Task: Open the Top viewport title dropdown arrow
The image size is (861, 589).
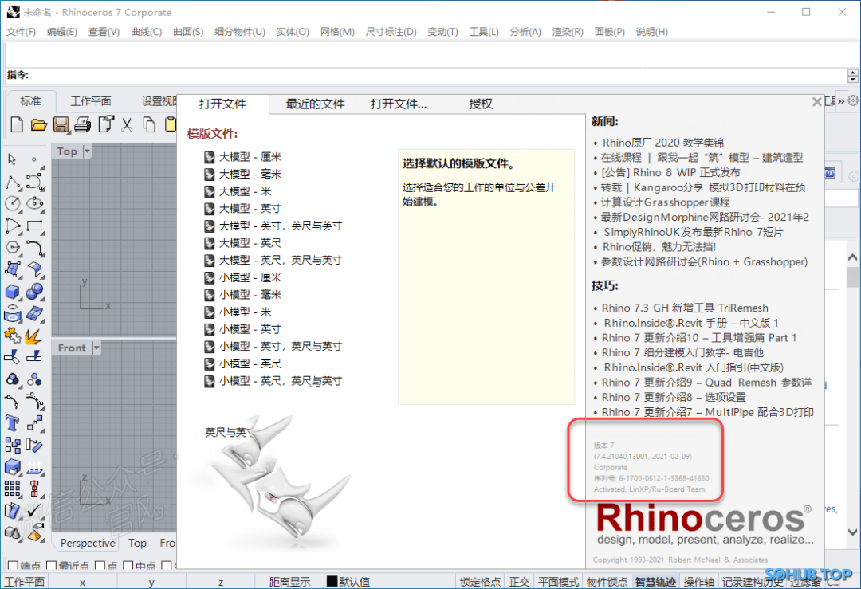Action: [x=87, y=151]
